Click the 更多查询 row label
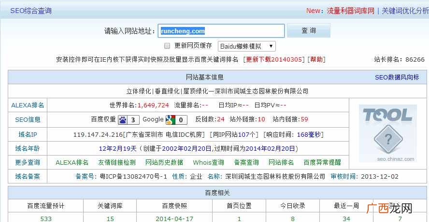The width and height of the screenshot is (429, 222). tap(28, 163)
